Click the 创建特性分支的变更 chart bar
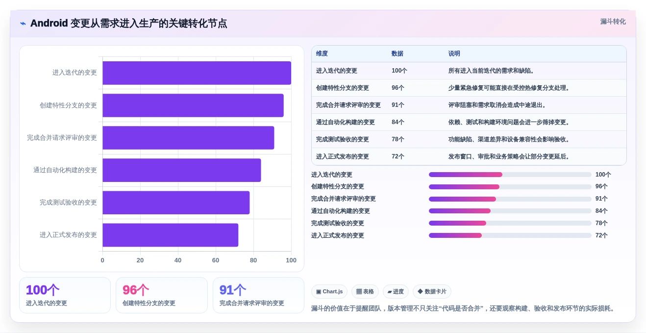The height and width of the screenshot is (333, 646). pyautogui.click(x=193, y=105)
